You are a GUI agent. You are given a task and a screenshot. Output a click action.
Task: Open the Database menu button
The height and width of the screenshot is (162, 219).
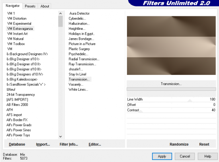click(x=17, y=144)
